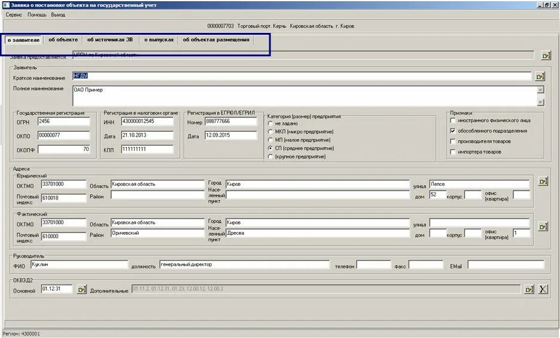
Task: Open Дополнительные ОКВЭД2 codes lookup icon
Action: tap(529, 289)
